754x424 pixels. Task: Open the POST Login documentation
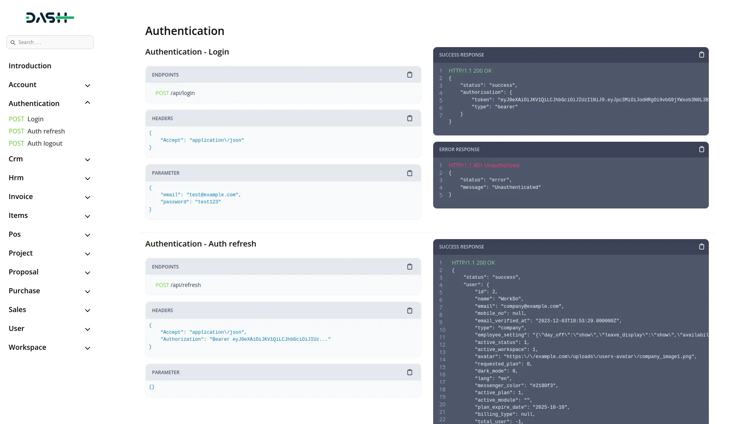(x=26, y=119)
